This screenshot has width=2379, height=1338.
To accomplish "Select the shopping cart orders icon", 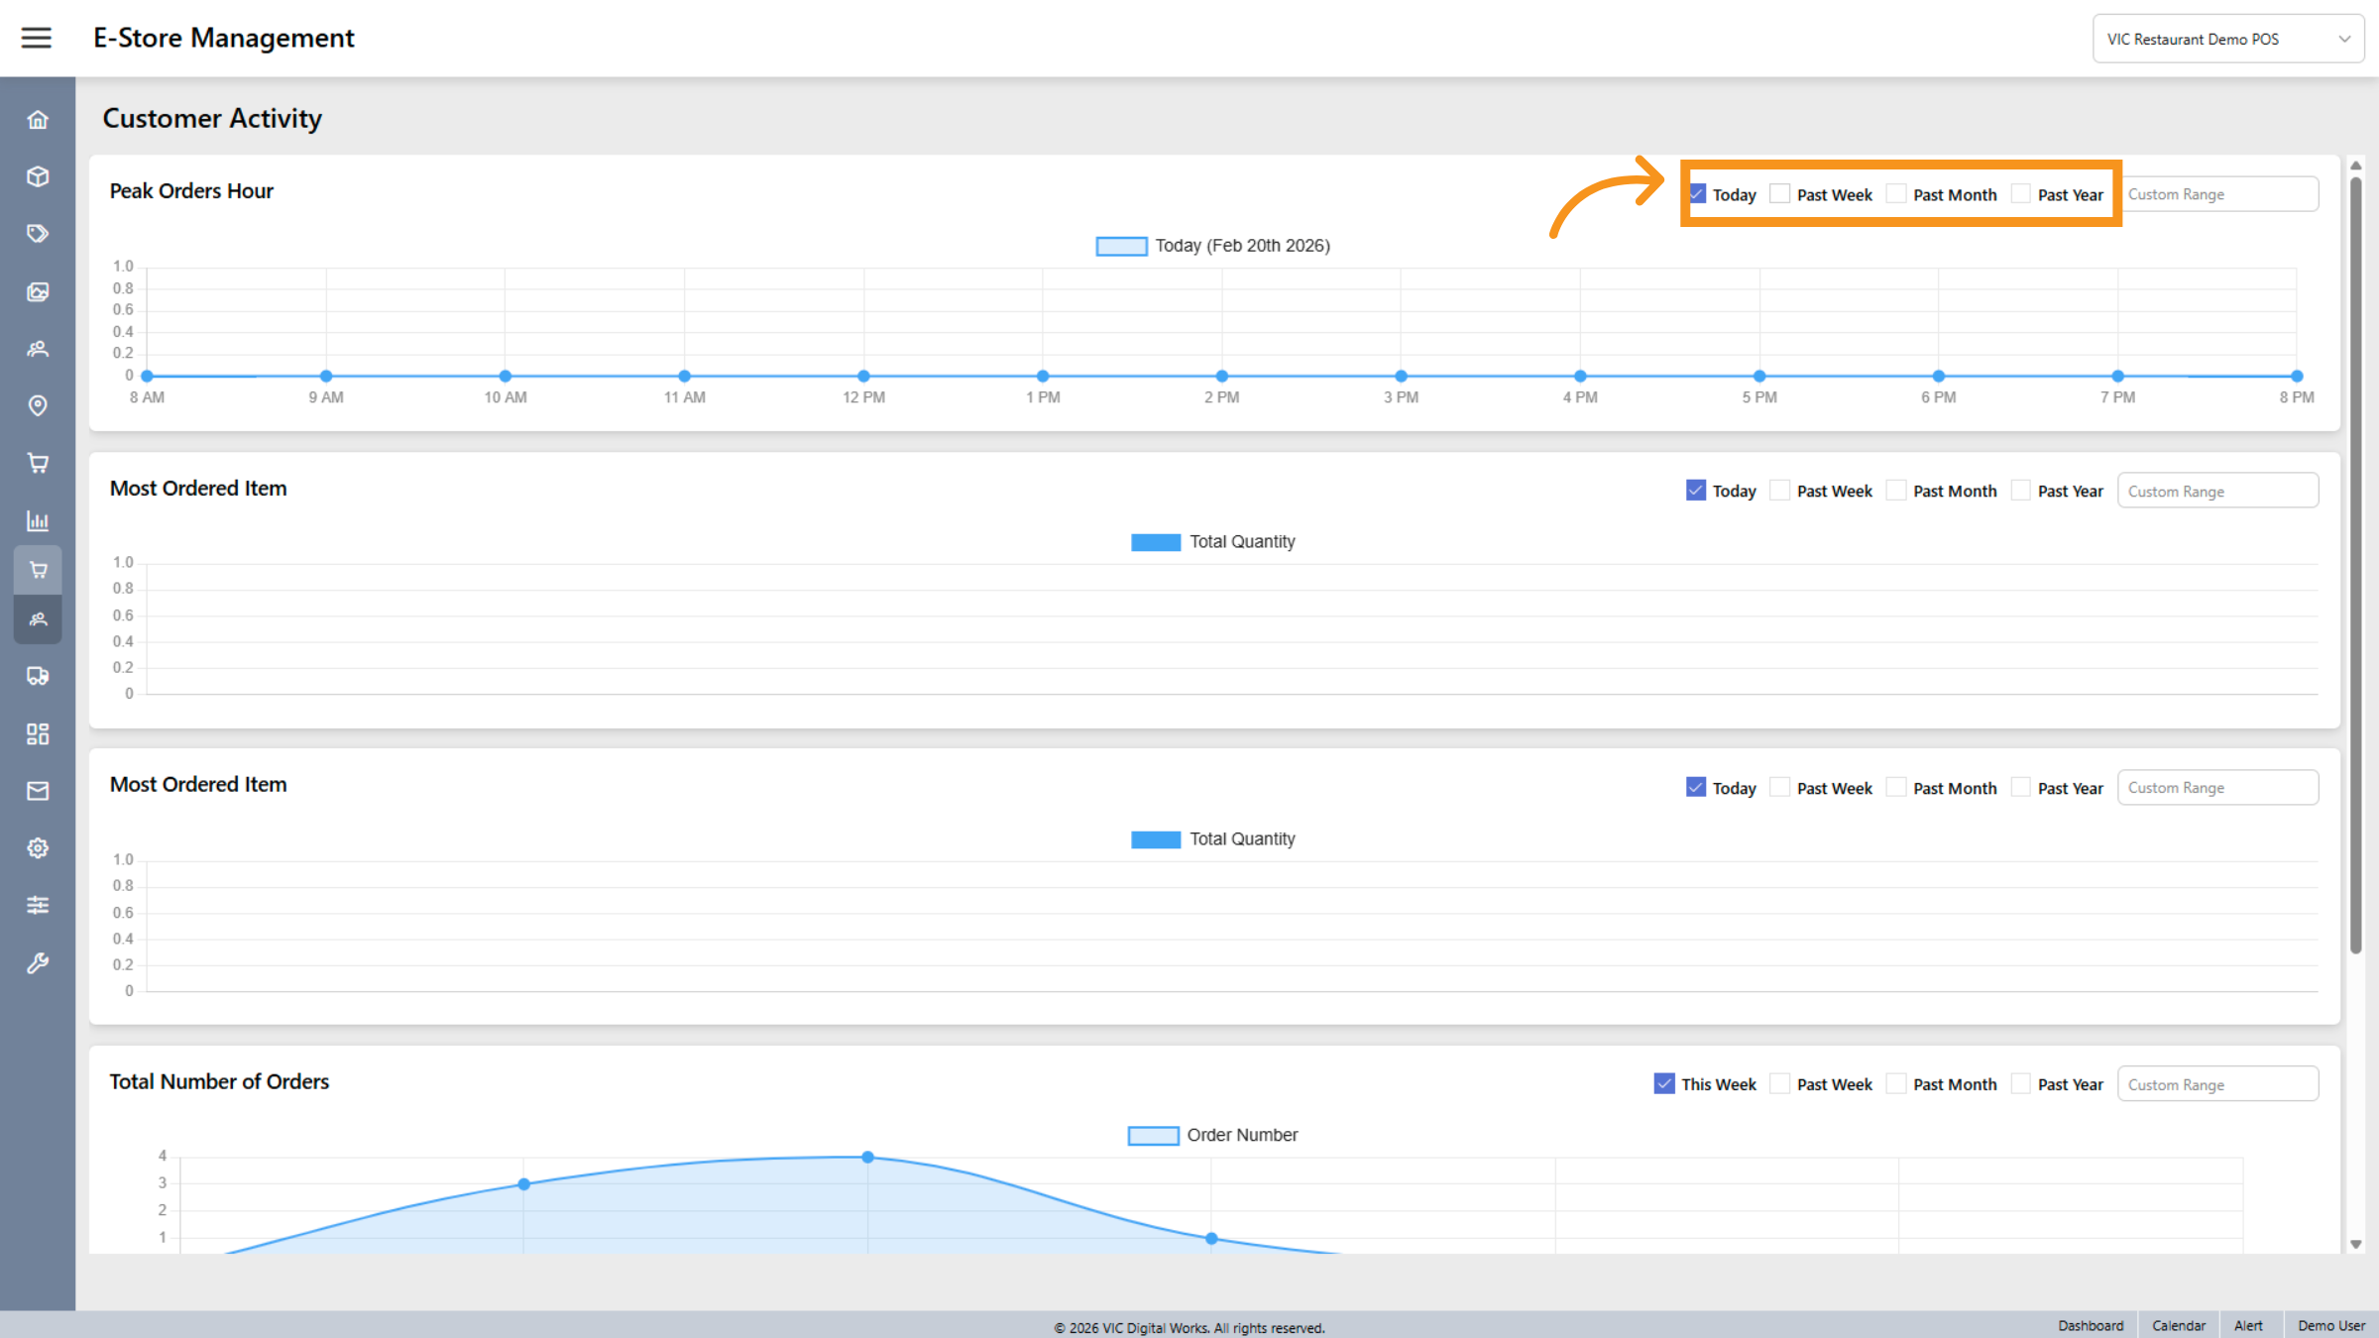I will (x=38, y=463).
